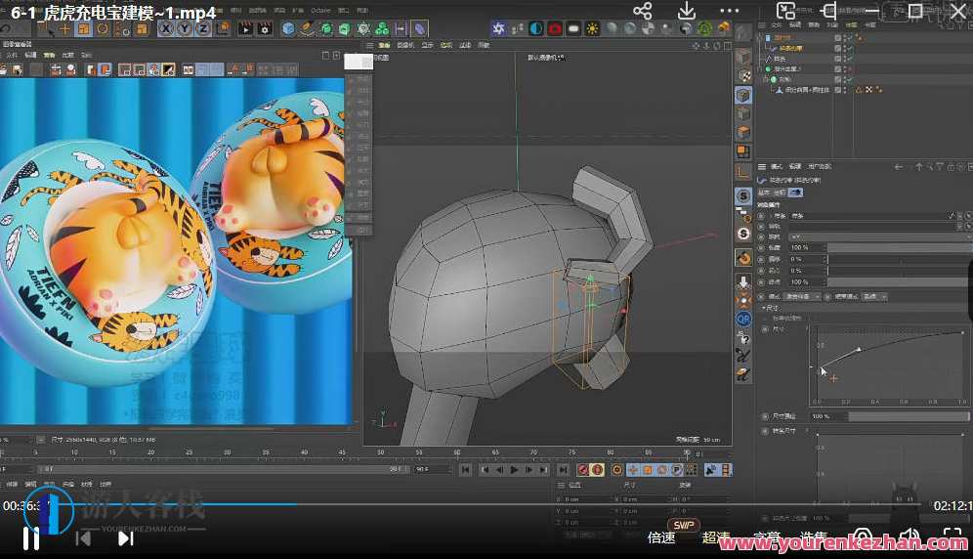The width and height of the screenshot is (973, 559).
Task: Download the video using the download arrow icon
Action: [686, 11]
